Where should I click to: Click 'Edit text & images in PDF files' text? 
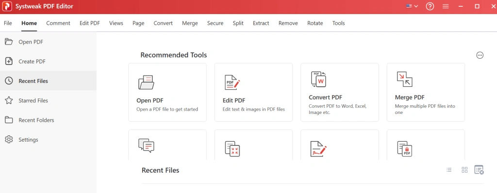click(x=254, y=109)
